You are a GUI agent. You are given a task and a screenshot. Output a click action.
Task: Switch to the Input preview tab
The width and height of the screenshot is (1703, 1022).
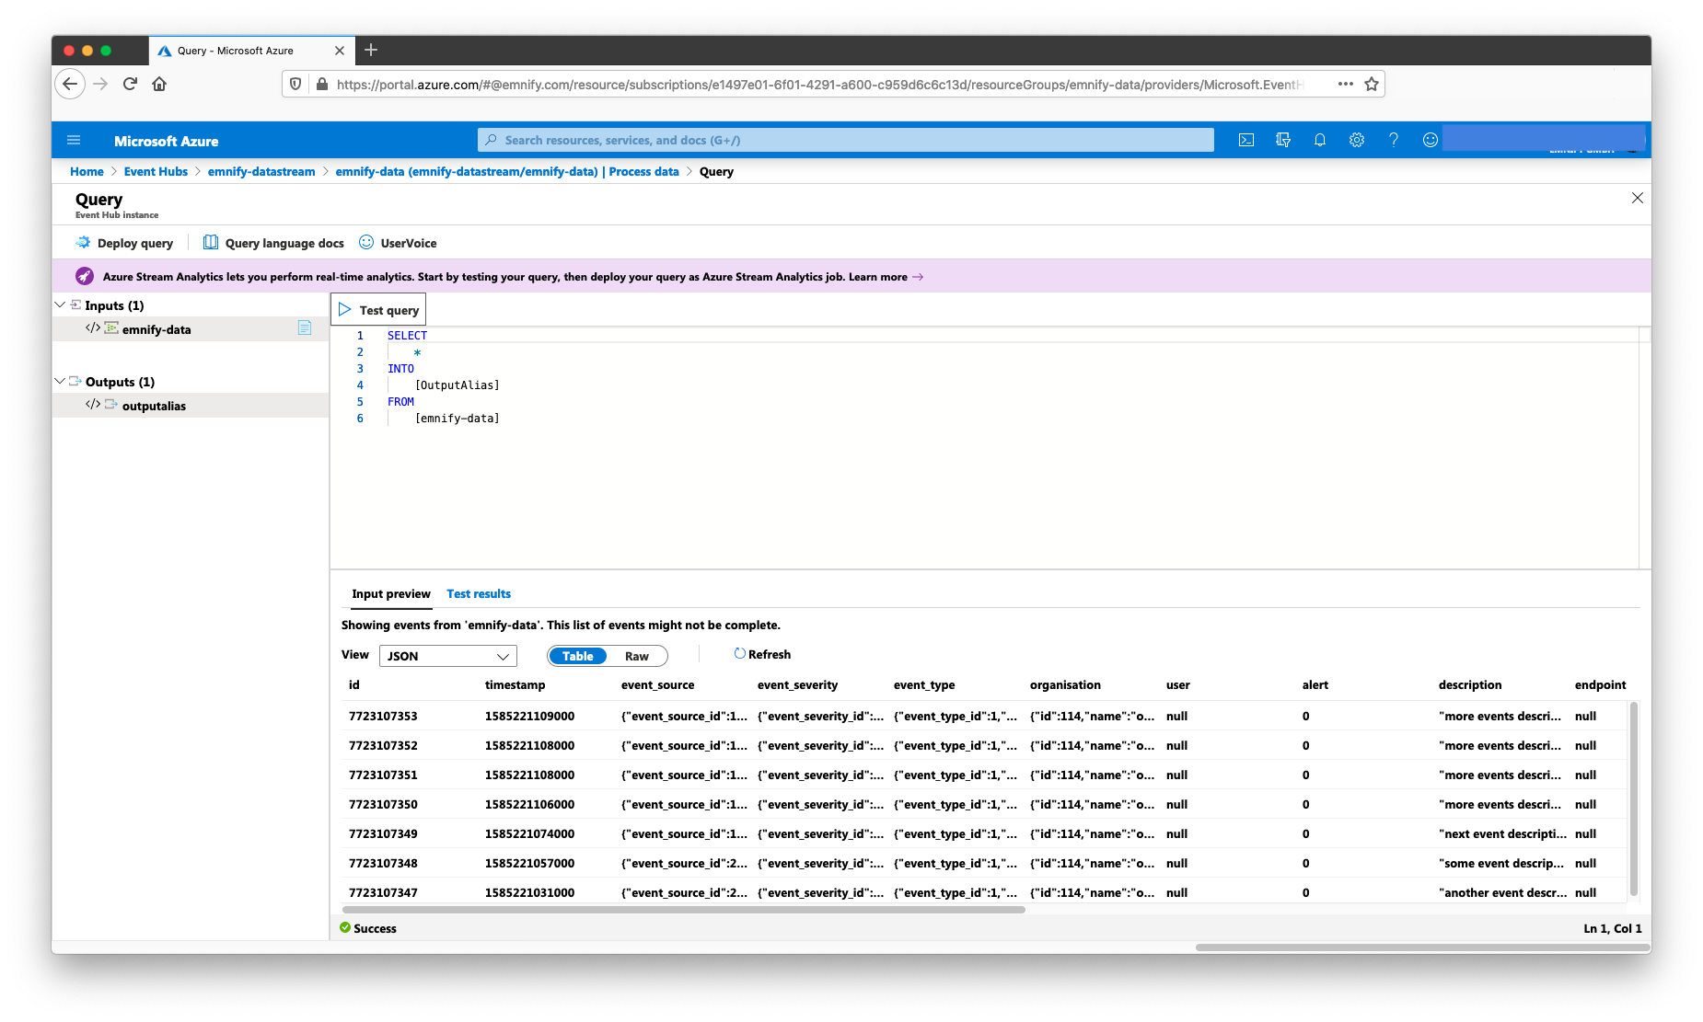(391, 593)
